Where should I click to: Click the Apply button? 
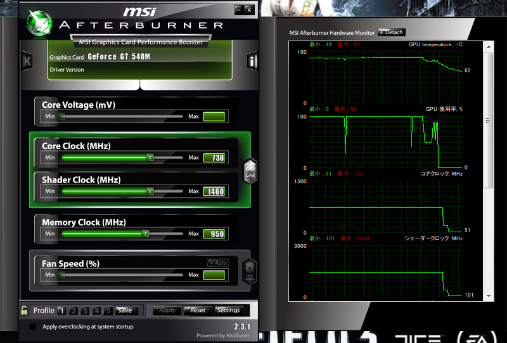click(167, 310)
